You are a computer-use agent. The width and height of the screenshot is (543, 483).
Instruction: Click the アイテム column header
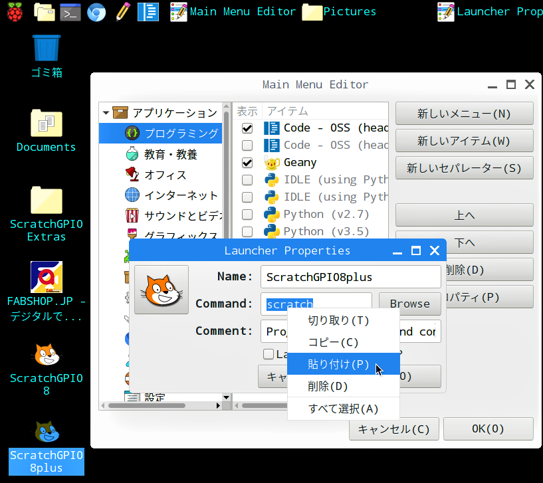(x=325, y=111)
